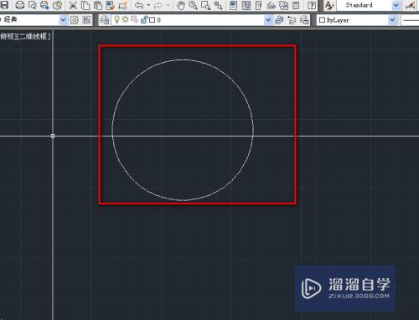Click the Dimension Style icon
Viewport: 419px width, 320px height.
[411, 5]
